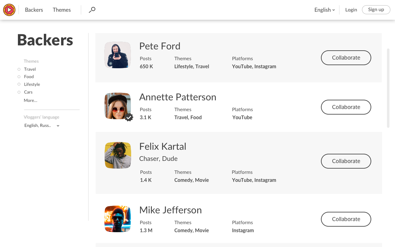Collaborate with Pete Ford
Screen dimensions: 395x247
click(x=346, y=58)
